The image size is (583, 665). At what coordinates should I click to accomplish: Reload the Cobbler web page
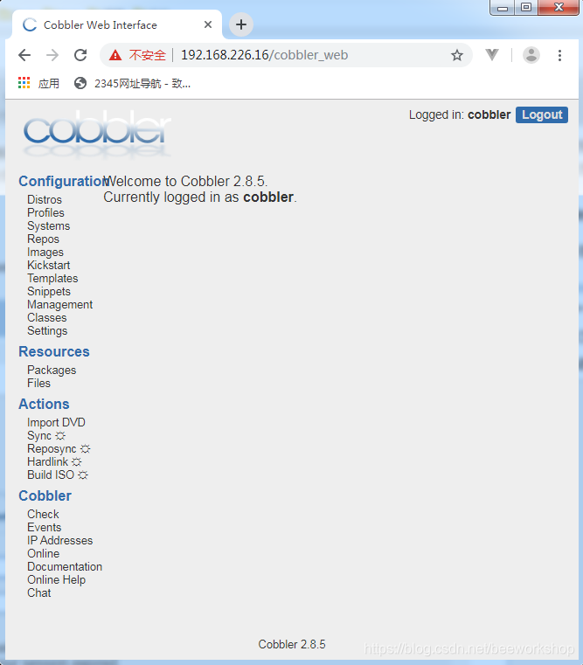80,55
